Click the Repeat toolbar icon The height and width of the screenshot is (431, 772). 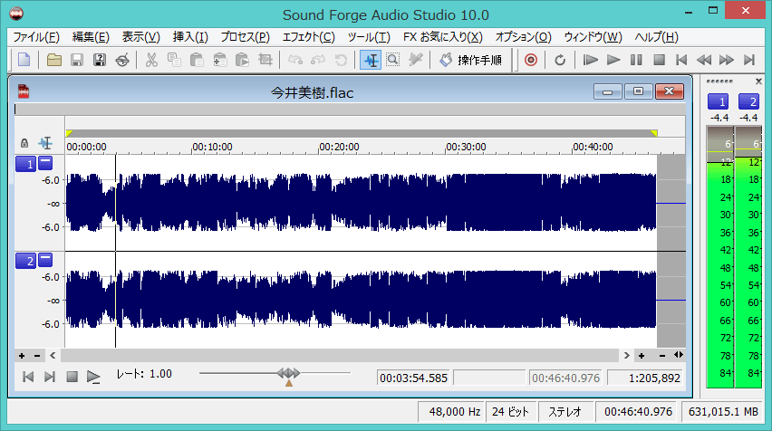click(x=341, y=60)
